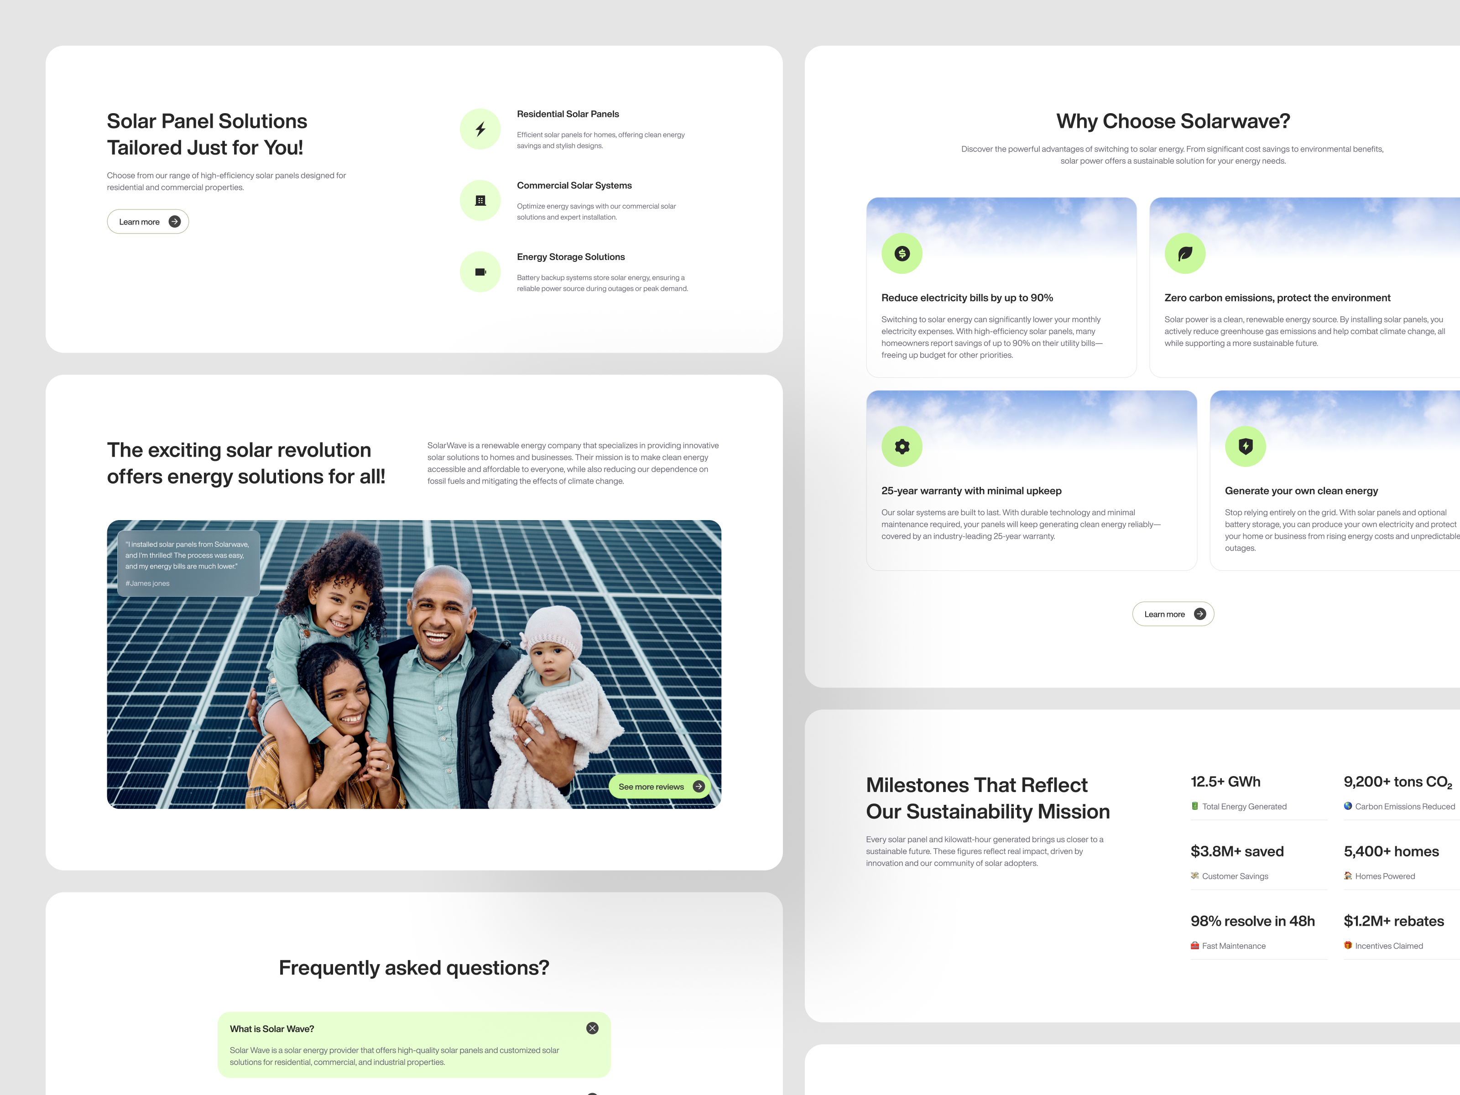Click the 12.5+ GWh statistic
1460x1095 pixels.
point(1225,782)
